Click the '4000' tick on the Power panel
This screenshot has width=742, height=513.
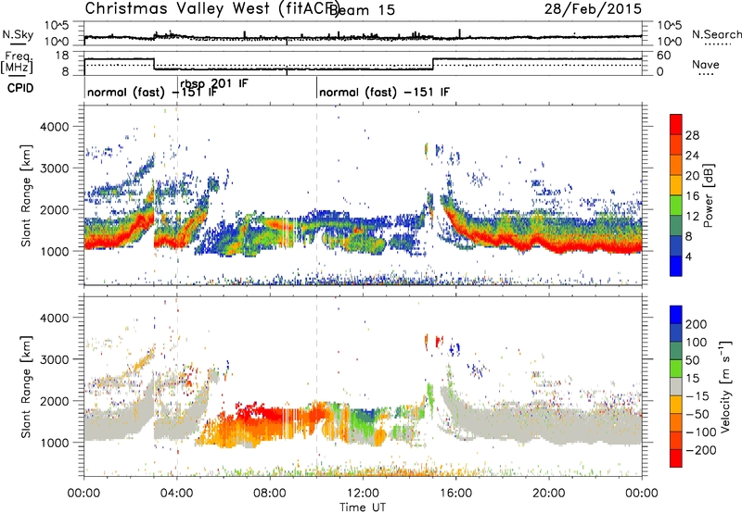point(54,127)
